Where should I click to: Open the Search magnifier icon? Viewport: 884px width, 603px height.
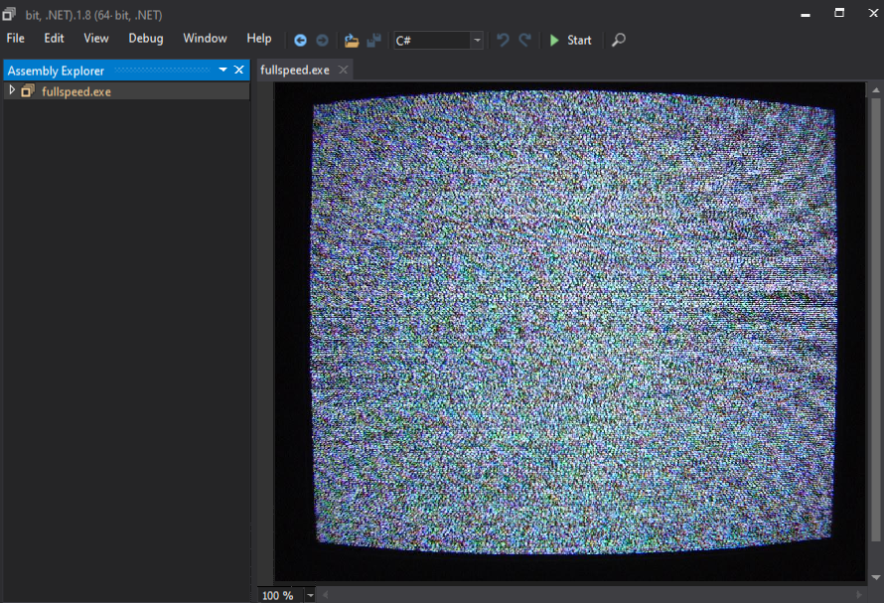(619, 40)
